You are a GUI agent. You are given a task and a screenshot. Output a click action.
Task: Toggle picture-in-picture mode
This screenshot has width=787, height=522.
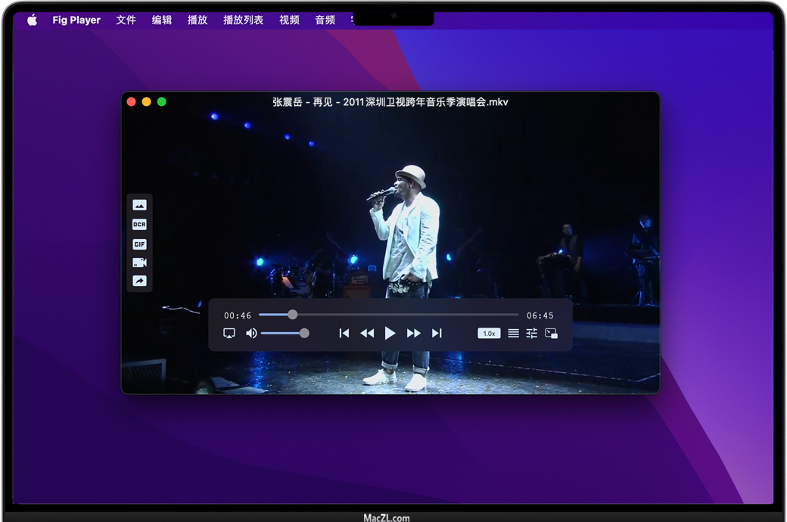click(x=551, y=334)
